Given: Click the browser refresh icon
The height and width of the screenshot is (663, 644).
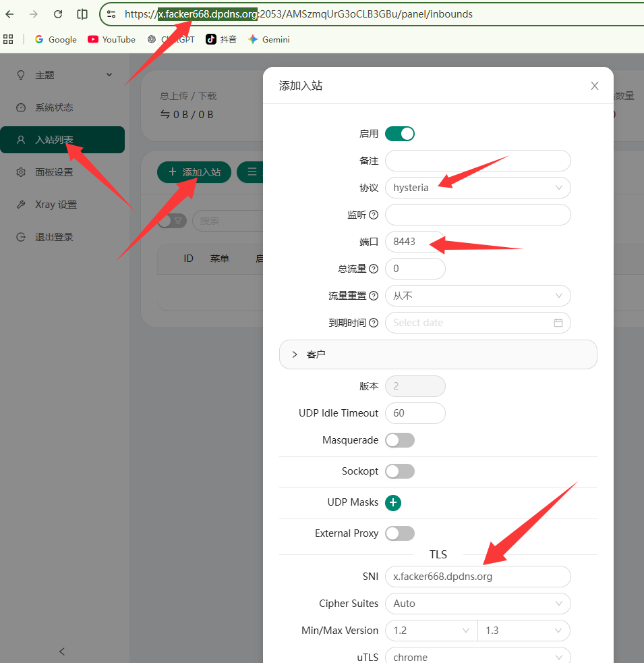Looking at the screenshot, I should pyautogui.click(x=57, y=14).
